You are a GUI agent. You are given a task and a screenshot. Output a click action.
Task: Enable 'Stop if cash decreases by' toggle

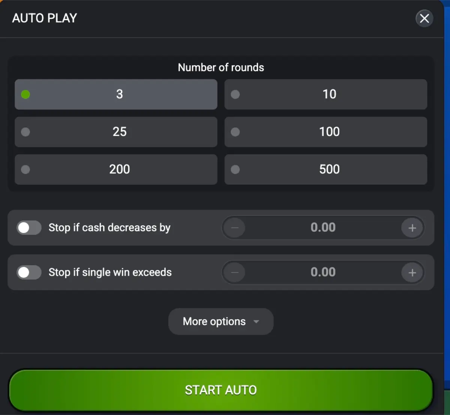point(29,228)
